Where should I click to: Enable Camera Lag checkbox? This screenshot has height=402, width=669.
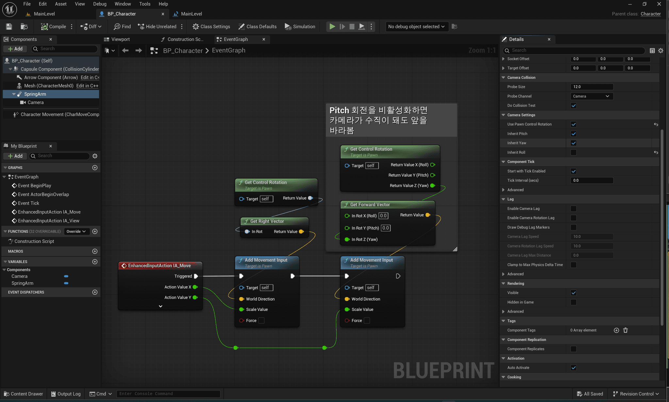coord(573,209)
